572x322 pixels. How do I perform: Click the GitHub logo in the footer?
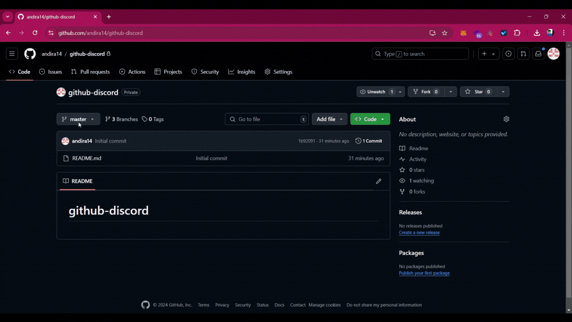point(145,305)
